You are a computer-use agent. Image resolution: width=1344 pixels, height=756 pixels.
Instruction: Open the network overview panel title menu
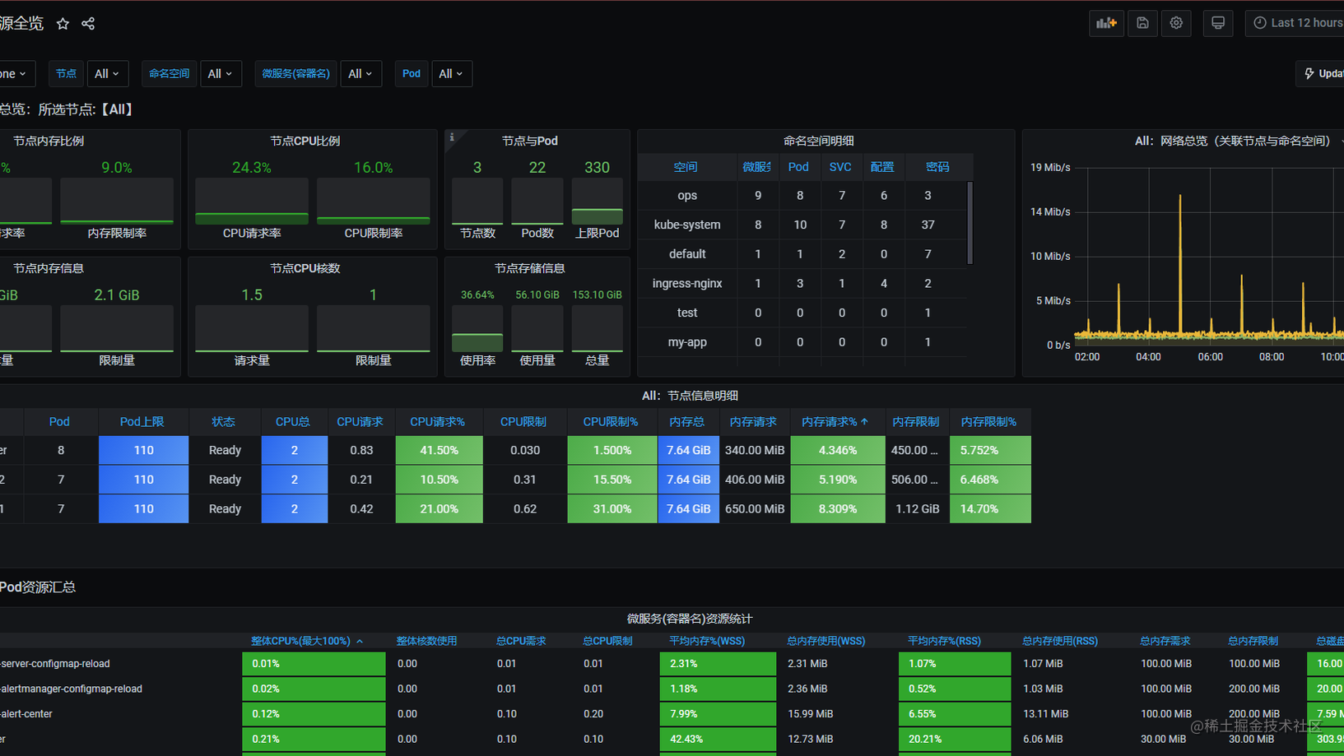tap(1232, 141)
